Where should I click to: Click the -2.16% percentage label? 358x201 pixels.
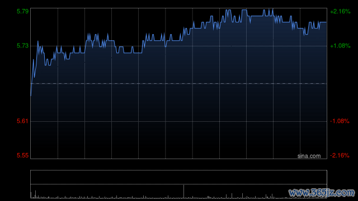point(340,155)
